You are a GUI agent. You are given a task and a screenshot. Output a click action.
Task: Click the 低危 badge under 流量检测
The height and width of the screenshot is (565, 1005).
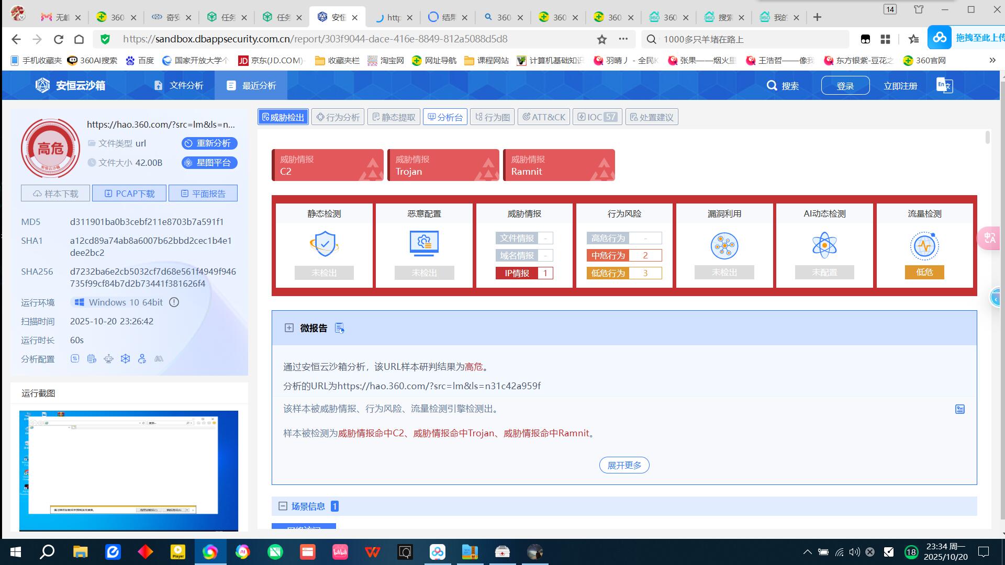point(924,272)
